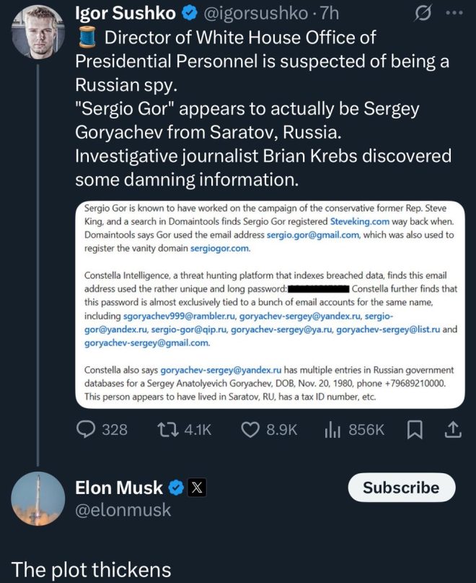Open replies via the comment bubble icon
476x583 pixels.
point(86,429)
